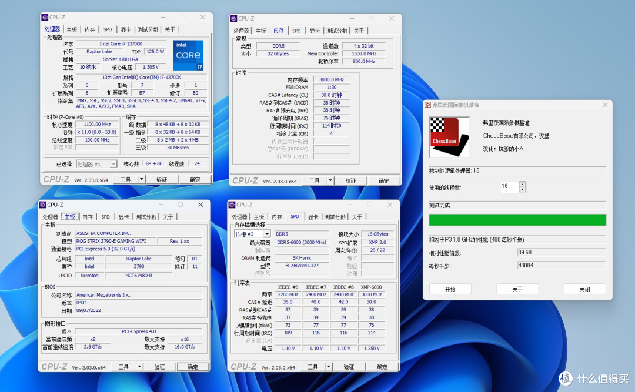Click CPU-Z app icon in SPD window title
Viewport: 635px width, 392px height.
232,205
